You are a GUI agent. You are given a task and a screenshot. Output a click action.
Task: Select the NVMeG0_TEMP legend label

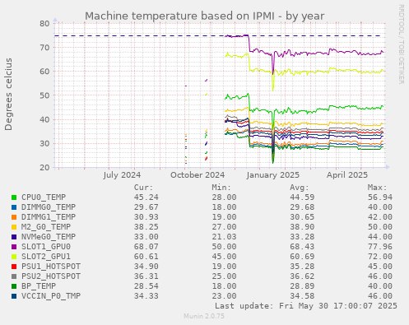[49, 237]
